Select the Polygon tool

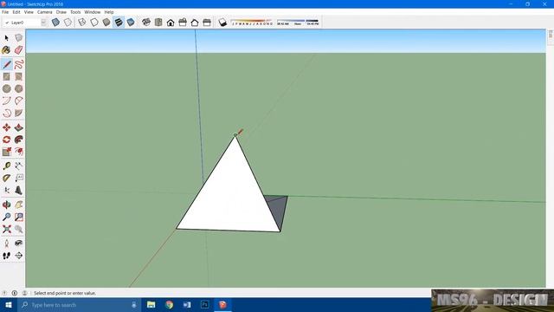[19, 88]
